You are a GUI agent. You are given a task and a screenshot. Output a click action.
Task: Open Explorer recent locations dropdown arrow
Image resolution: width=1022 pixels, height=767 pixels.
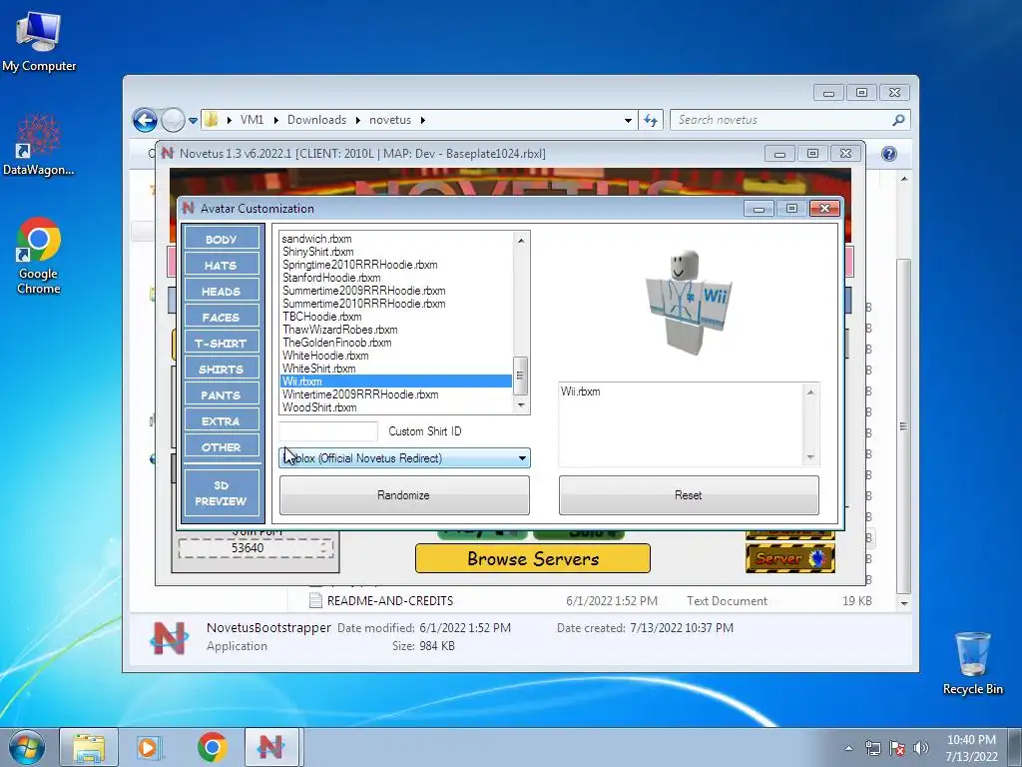193,121
